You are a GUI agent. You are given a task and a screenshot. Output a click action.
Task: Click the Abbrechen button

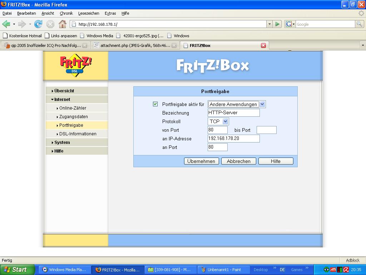click(x=238, y=161)
